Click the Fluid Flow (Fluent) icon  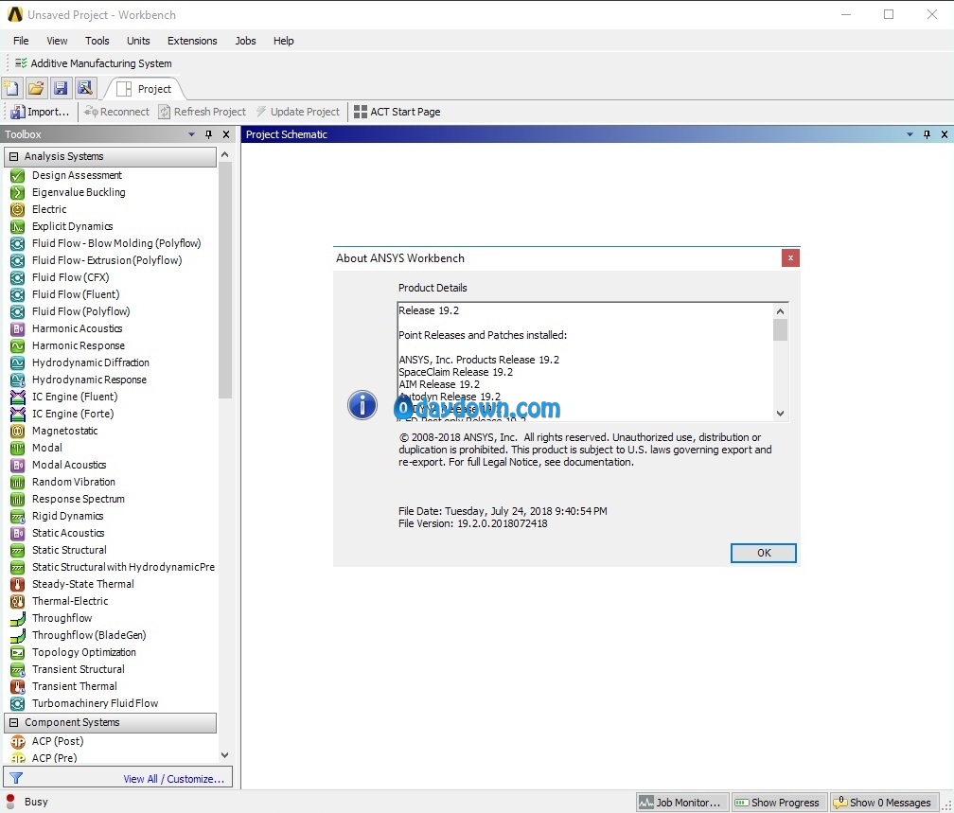click(18, 294)
